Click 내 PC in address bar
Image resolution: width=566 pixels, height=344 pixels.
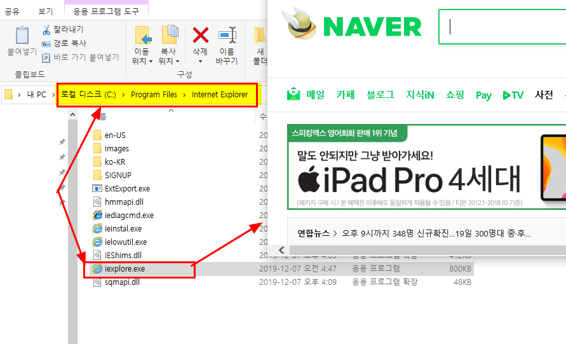37,95
